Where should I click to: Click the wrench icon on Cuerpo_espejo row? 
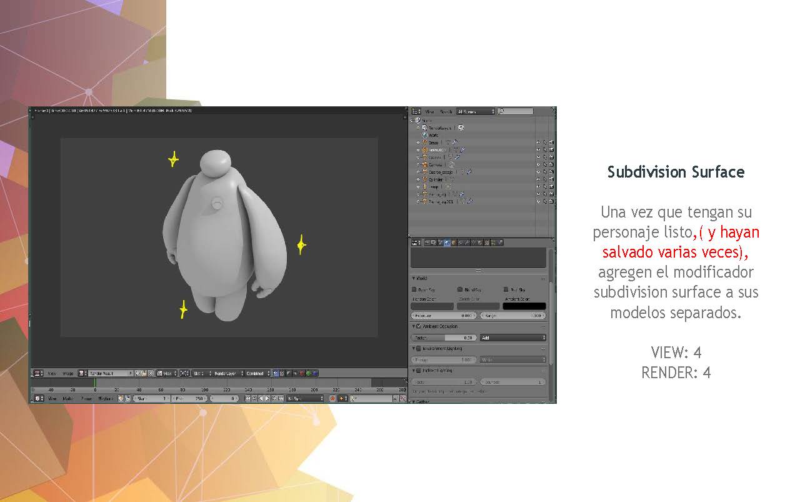point(469,172)
